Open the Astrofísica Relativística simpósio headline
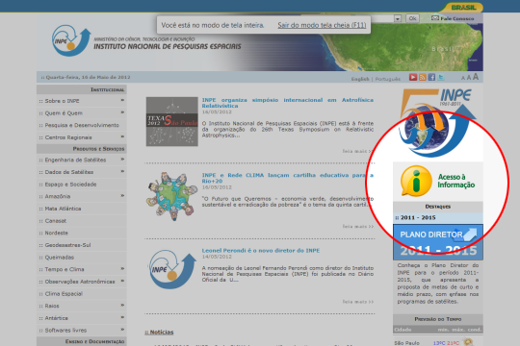This screenshot has width=520, height=346. (x=288, y=103)
